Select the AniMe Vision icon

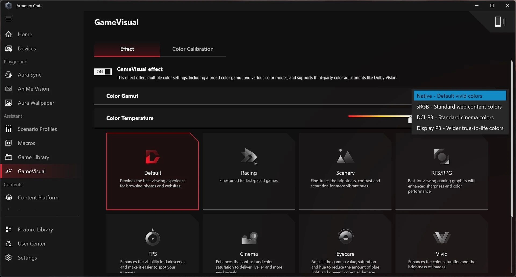coord(8,88)
